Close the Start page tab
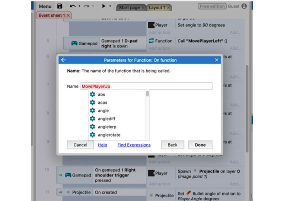284x201 pixels. tap(143, 8)
